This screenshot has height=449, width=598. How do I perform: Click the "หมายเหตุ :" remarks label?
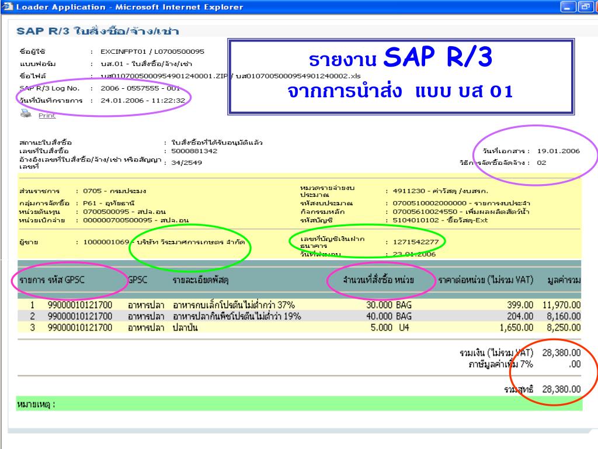pos(36,405)
